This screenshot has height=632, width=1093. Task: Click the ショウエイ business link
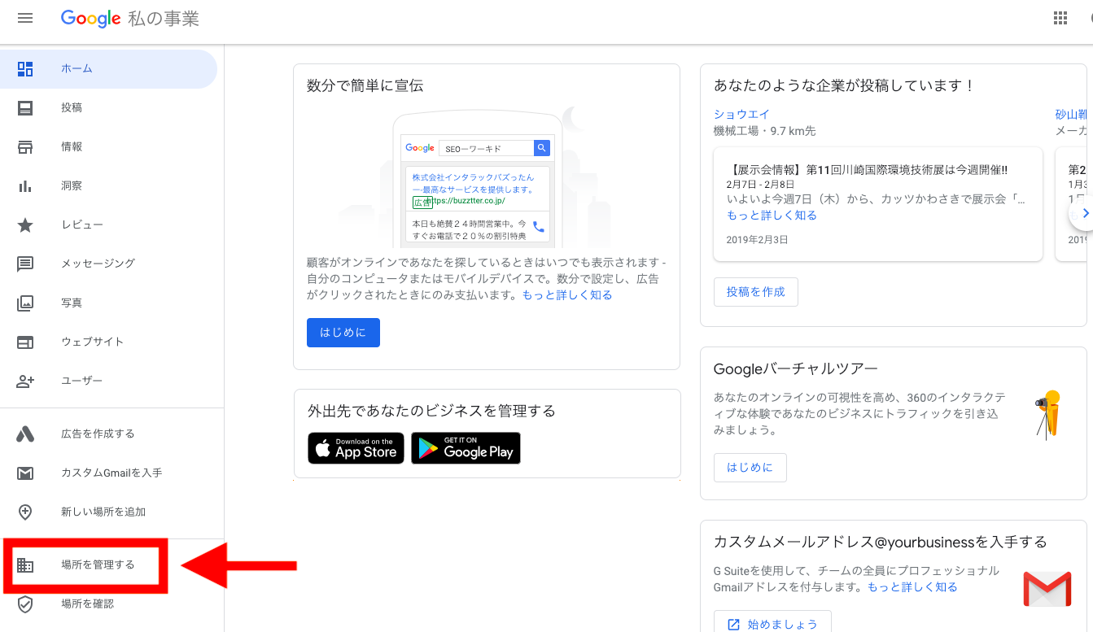click(741, 115)
